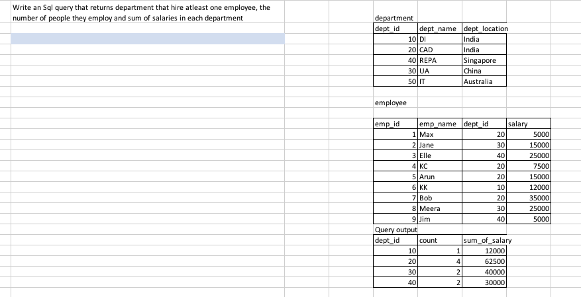The width and height of the screenshot is (581, 297).
Task: Click the emp_name column header
Action: (x=440, y=124)
